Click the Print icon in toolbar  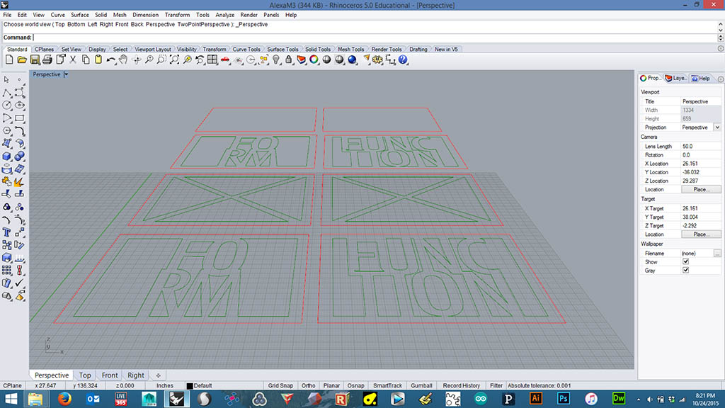(47, 60)
